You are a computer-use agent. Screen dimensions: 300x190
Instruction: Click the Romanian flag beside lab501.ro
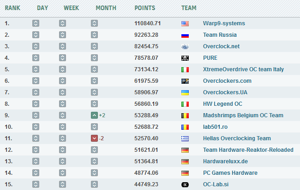185,127
